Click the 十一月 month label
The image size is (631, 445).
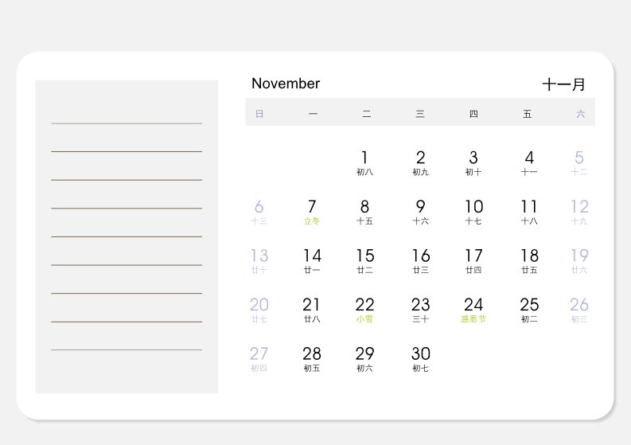pyautogui.click(x=563, y=84)
